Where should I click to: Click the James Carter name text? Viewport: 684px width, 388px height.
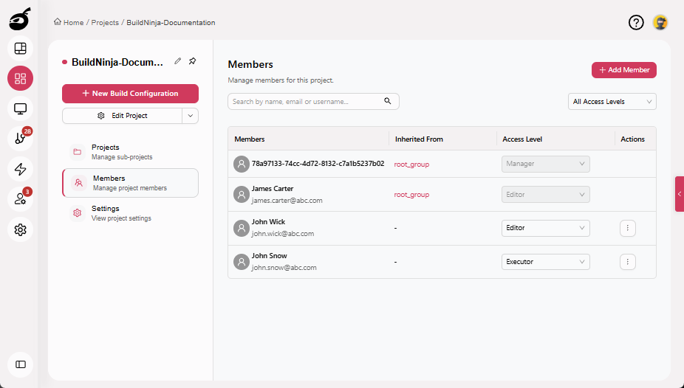pos(273,189)
